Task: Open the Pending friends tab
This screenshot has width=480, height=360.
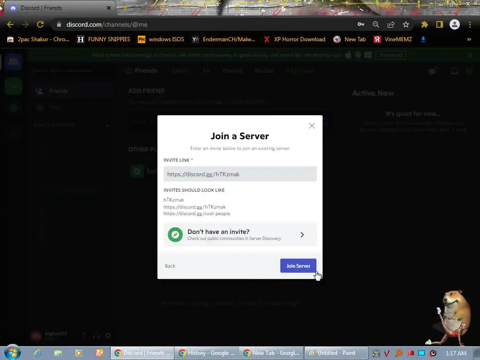Action: point(232,71)
